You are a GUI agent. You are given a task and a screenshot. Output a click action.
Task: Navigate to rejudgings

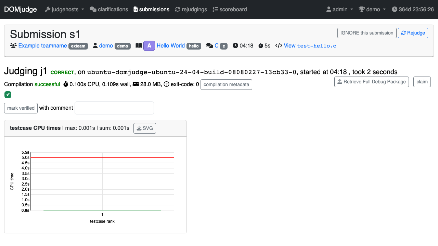(x=191, y=9)
